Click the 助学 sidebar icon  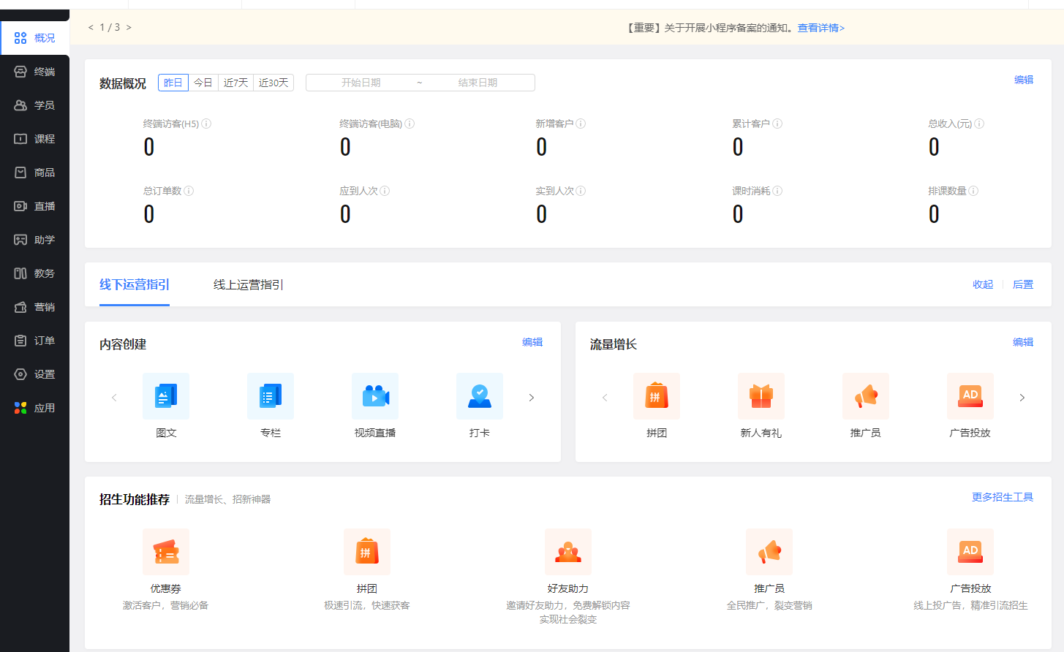[20, 240]
